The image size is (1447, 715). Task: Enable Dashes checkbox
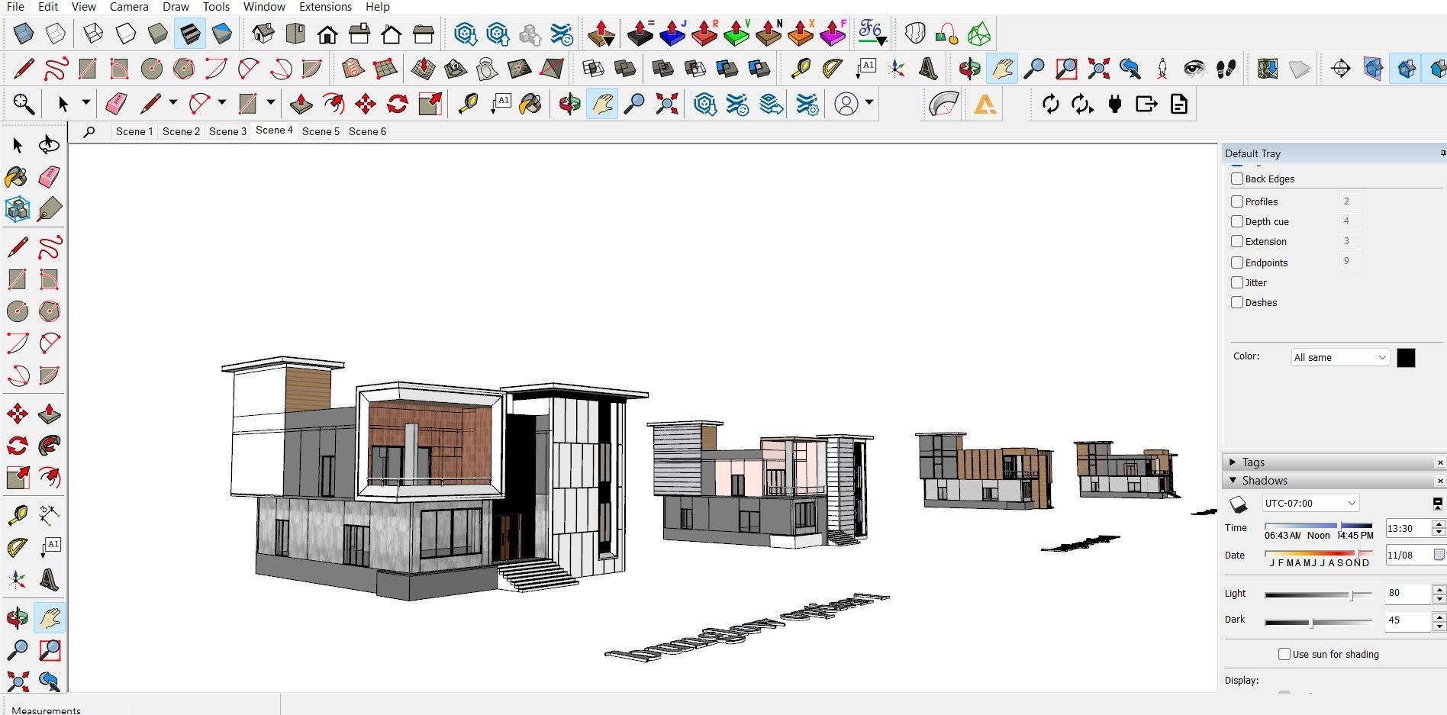[x=1237, y=302]
